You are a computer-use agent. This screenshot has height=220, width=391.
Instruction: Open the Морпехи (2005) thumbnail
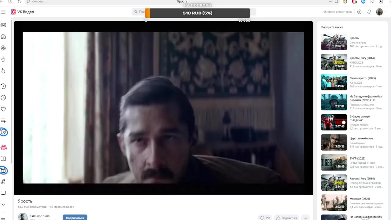tap(334, 203)
